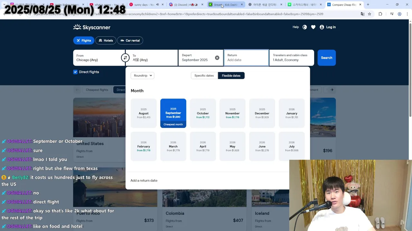Select March 2026 month

coord(173,146)
